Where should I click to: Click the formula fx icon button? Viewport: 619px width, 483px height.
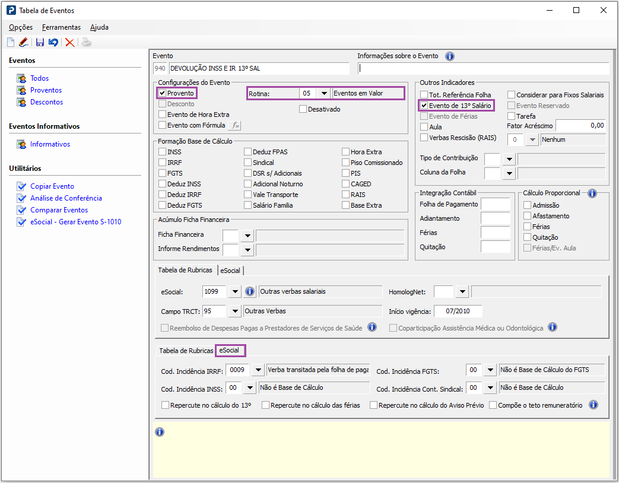click(235, 125)
